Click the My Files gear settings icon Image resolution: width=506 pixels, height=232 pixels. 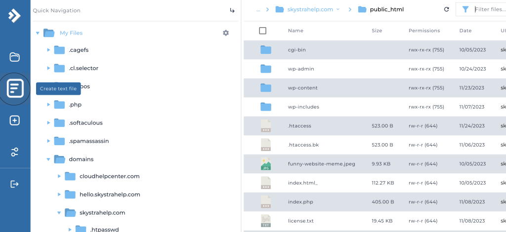point(226,33)
